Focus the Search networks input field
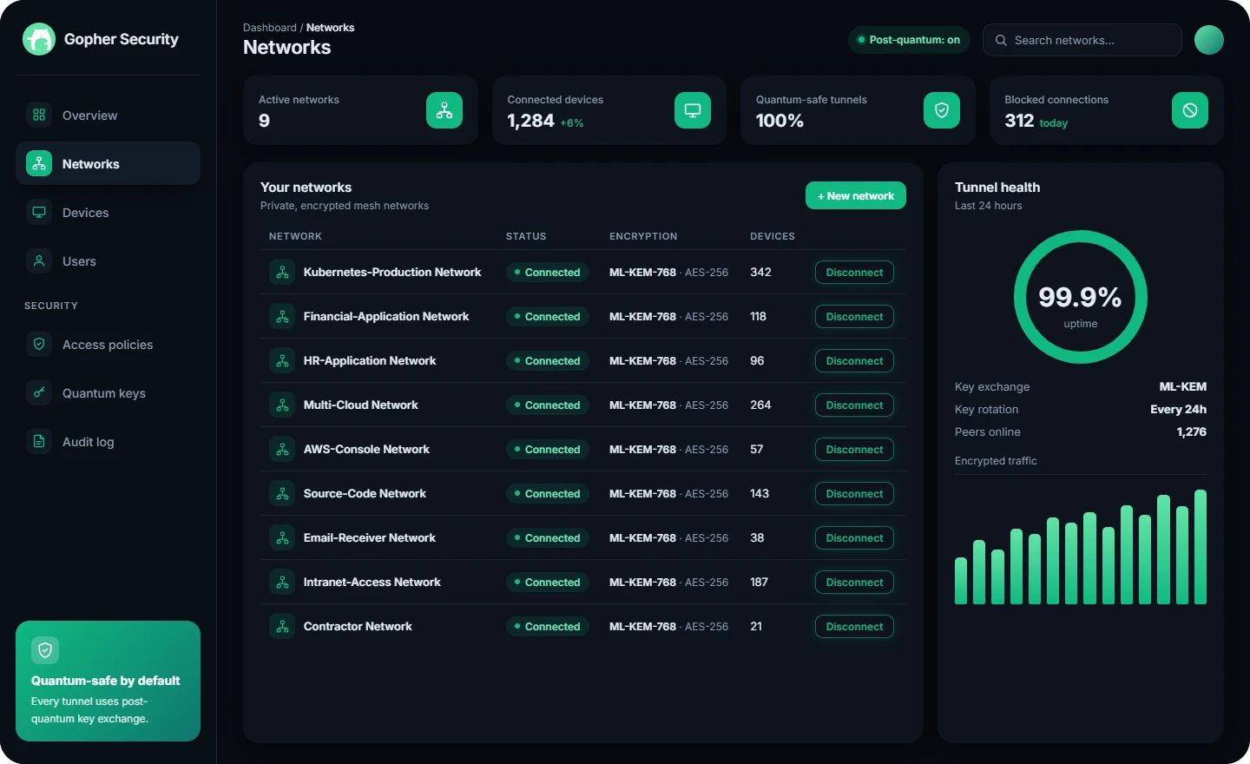Image resolution: width=1250 pixels, height=764 pixels. 1082,40
